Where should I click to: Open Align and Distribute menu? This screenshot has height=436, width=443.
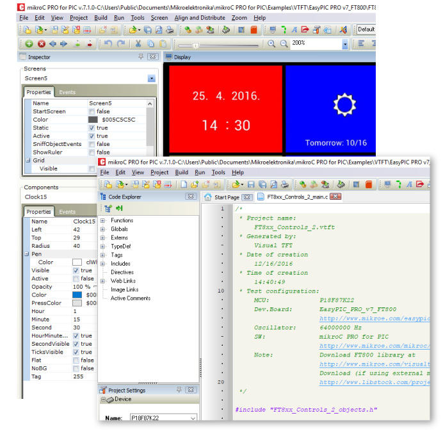[200, 18]
